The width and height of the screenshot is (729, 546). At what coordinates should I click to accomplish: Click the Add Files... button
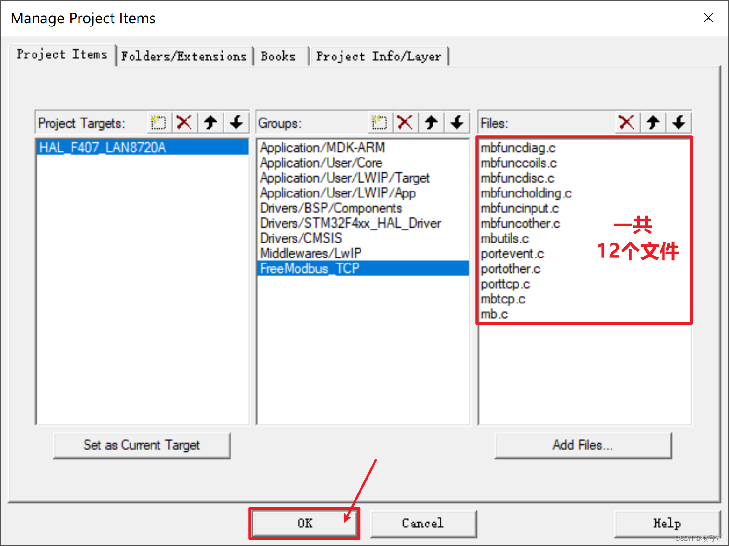(x=583, y=445)
